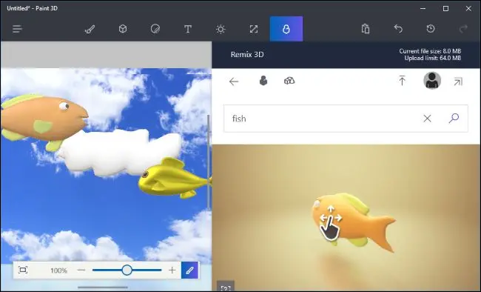The height and width of the screenshot is (292, 481).
Task: Collapse the Remix 3D side panel
Action: [458, 82]
